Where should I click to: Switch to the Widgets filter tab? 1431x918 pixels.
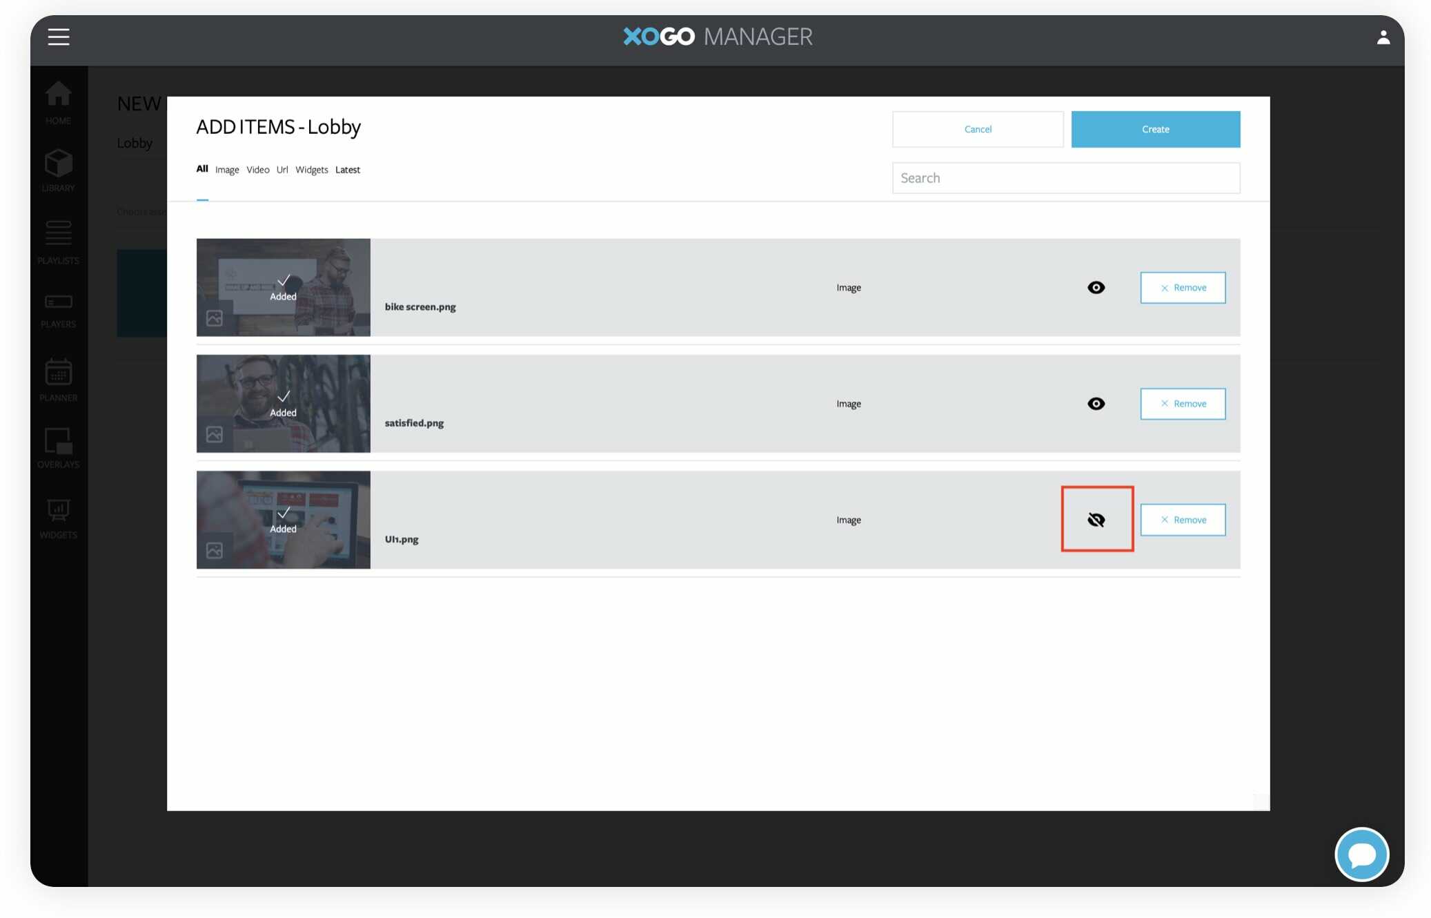coord(311,170)
